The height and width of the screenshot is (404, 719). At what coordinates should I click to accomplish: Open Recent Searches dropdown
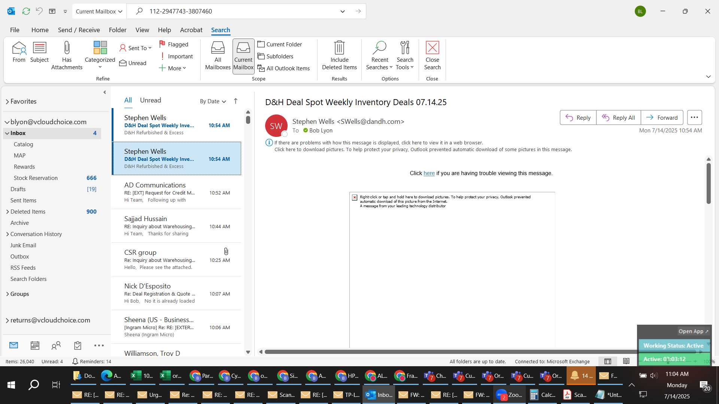379,55
